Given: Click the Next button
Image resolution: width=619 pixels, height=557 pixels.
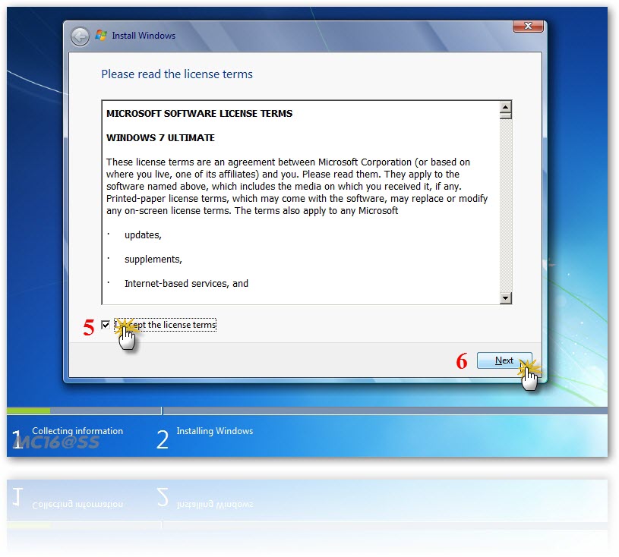Looking at the screenshot, I should 504,360.
